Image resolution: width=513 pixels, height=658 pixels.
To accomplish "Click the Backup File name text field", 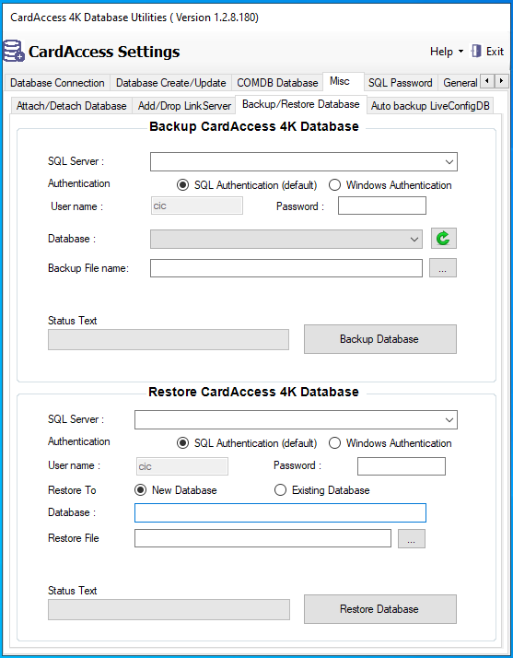I will tap(286, 268).
